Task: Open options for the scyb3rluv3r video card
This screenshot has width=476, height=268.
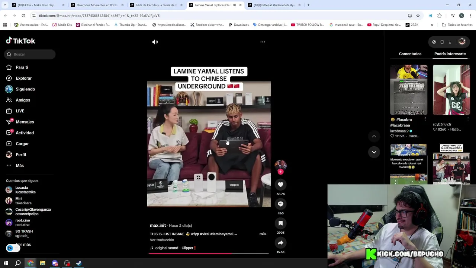Action: tap(468, 119)
